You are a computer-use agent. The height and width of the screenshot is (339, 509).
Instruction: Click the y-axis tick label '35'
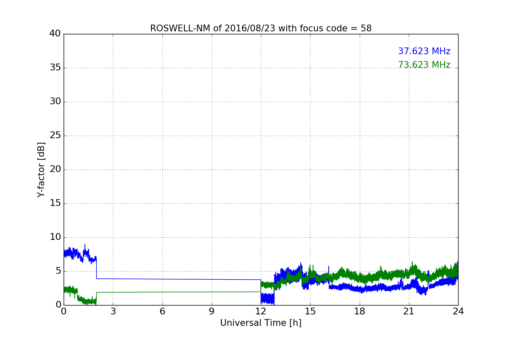tap(55, 68)
